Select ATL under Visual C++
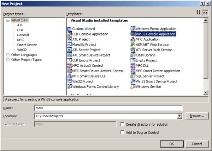 pyautogui.click(x=20, y=25)
